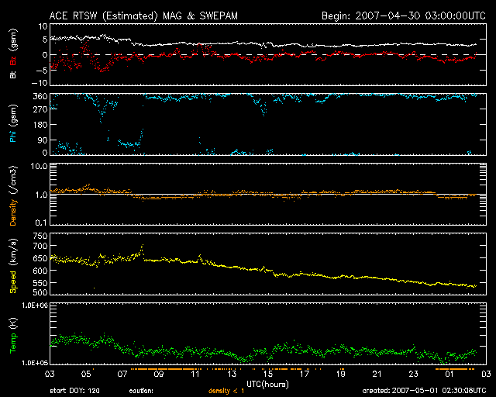Image resolution: width=496 pixels, height=397 pixels.
Task: Click the "05" hour label on the x-axis
Action: pyautogui.click(x=86, y=375)
